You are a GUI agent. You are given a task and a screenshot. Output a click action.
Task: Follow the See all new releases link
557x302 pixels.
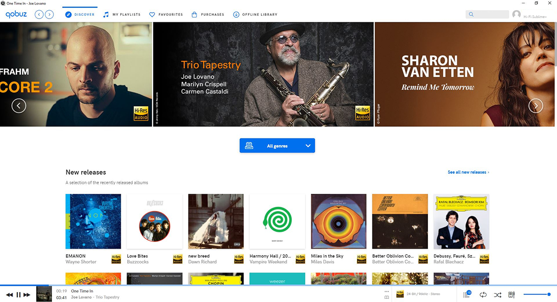[x=468, y=172]
